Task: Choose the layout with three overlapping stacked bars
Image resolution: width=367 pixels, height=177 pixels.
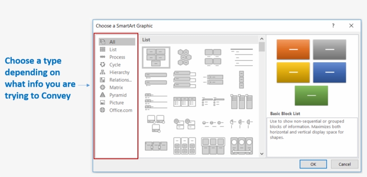Action: point(184,80)
